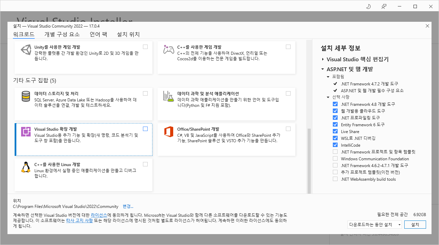Select the Visual Studio 확장 개발 card

click(84, 139)
